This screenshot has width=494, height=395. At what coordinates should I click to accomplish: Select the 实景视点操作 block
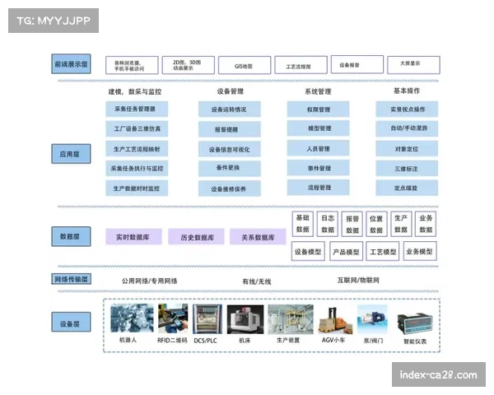tap(407, 109)
